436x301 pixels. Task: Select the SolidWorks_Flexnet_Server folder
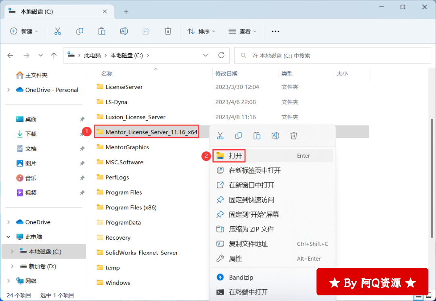(137, 253)
